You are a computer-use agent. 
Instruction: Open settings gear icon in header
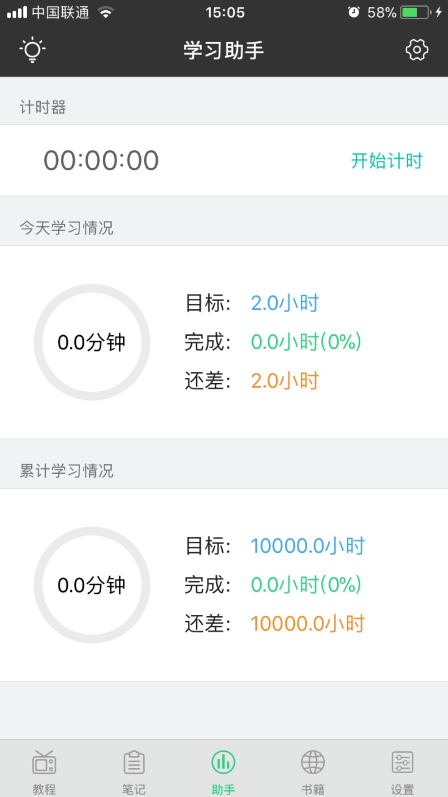[417, 50]
